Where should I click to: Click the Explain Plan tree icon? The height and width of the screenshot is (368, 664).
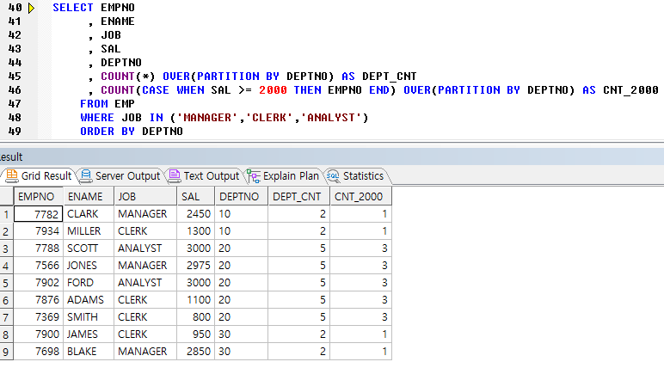254,176
